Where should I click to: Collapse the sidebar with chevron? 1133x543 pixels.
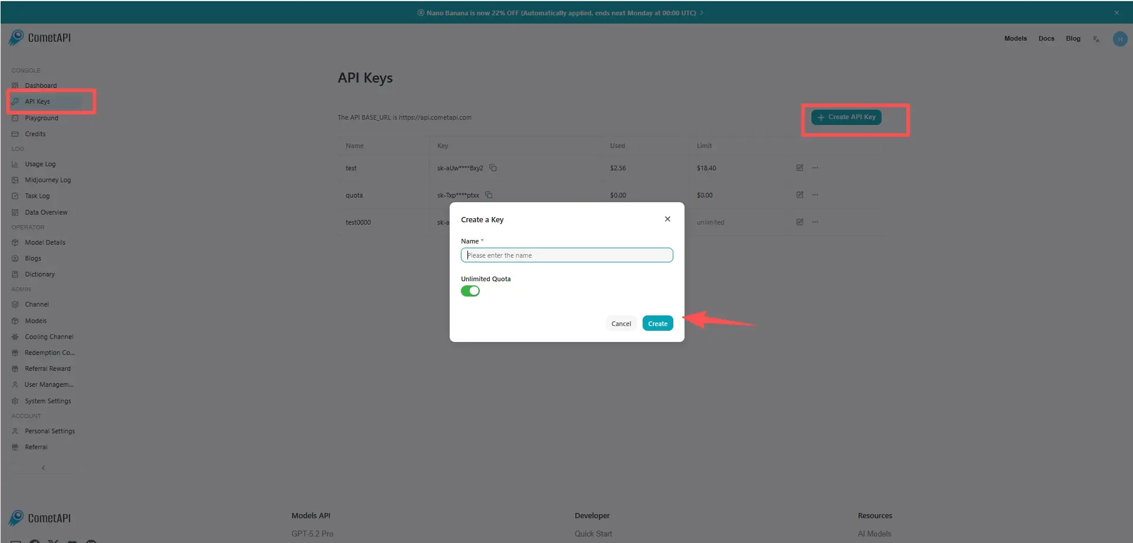pos(43,468)
